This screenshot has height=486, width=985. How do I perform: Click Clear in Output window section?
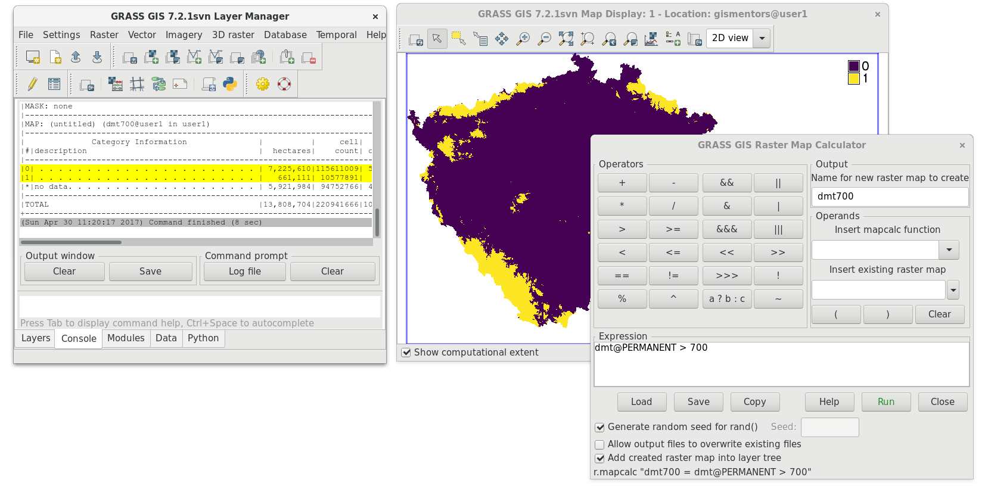click(64, 272)
